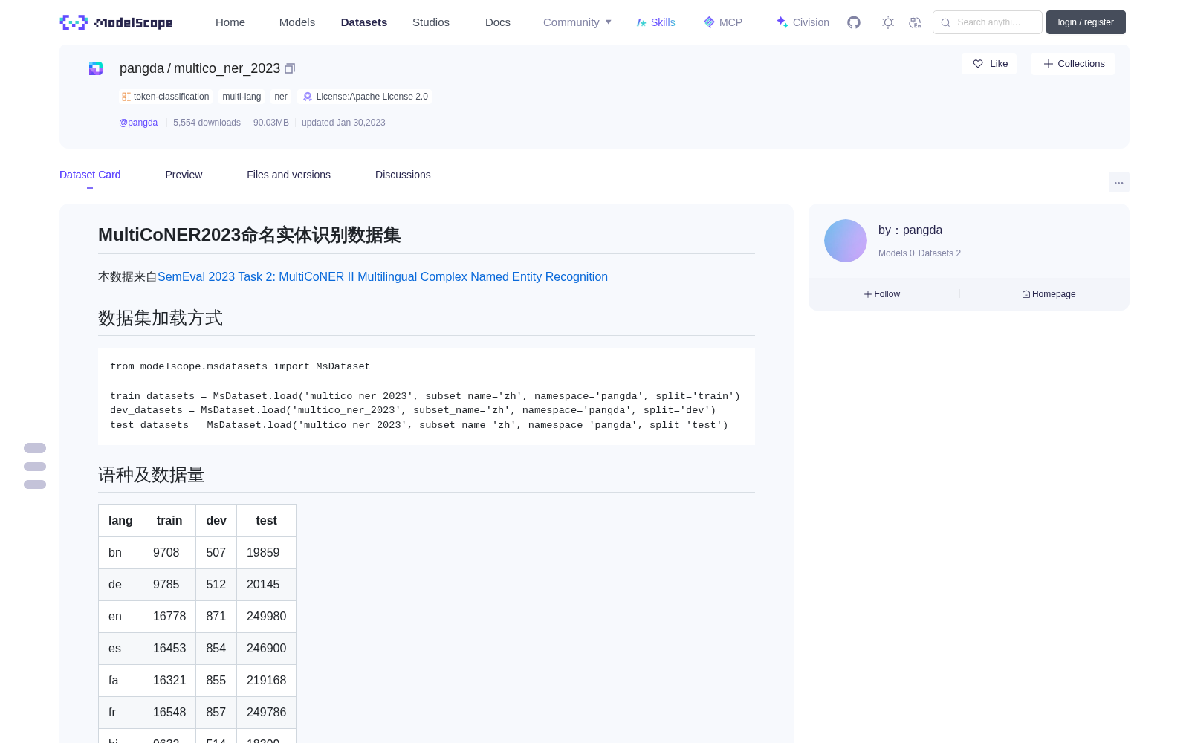Toggle light/dark theme sun icon
Viewport: 1189px width, 743px height.
point(888,22)
